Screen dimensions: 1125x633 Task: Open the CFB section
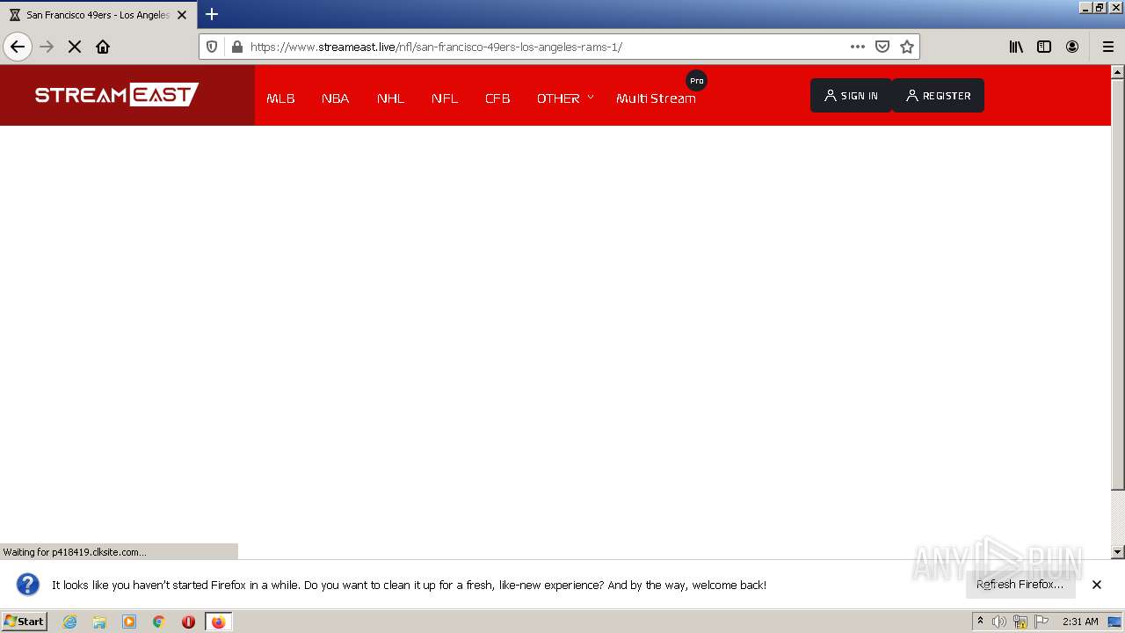point(497,98)
